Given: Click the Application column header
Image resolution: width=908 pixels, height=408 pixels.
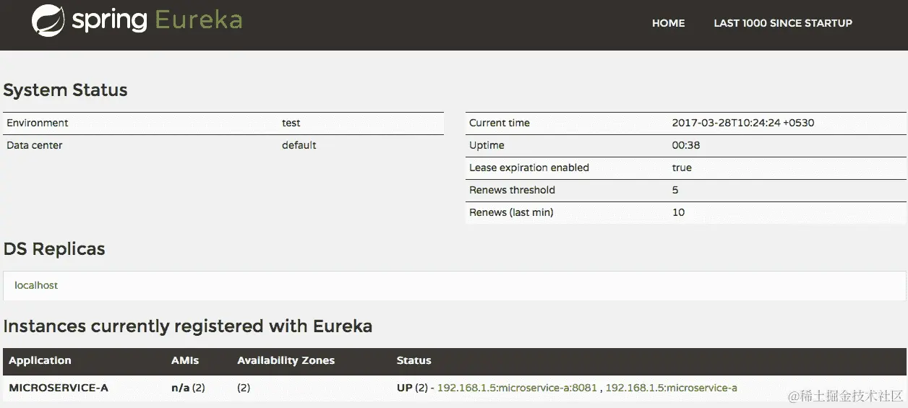Looking at the screenshot, I should 40,360.
